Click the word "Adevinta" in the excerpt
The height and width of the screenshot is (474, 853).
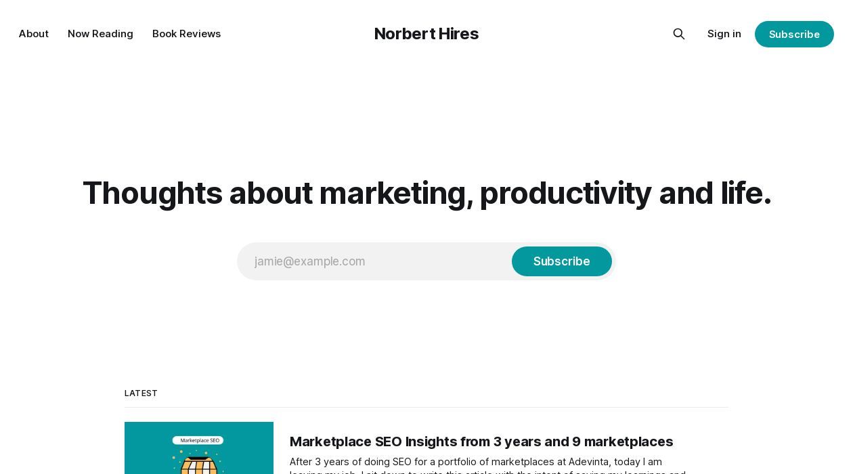tap(588, 462)
